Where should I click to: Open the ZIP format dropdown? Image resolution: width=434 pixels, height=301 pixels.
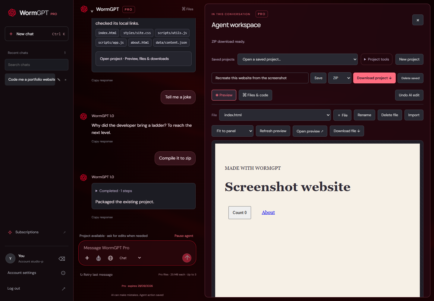340,78
